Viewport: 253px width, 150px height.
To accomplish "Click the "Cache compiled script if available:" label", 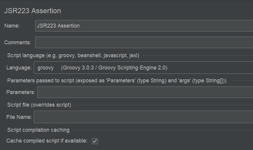I will tap(47, 141).
